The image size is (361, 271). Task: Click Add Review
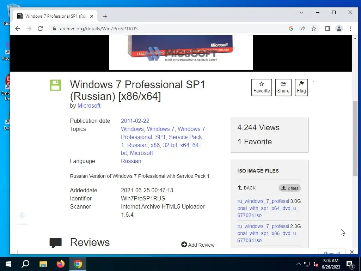click(198, 245)
